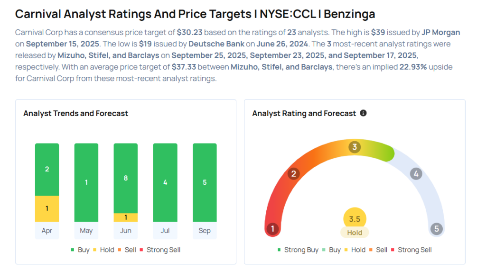Select the April yellow Hold bar segment
Screen dimensions: 486x270
point(47,209)
